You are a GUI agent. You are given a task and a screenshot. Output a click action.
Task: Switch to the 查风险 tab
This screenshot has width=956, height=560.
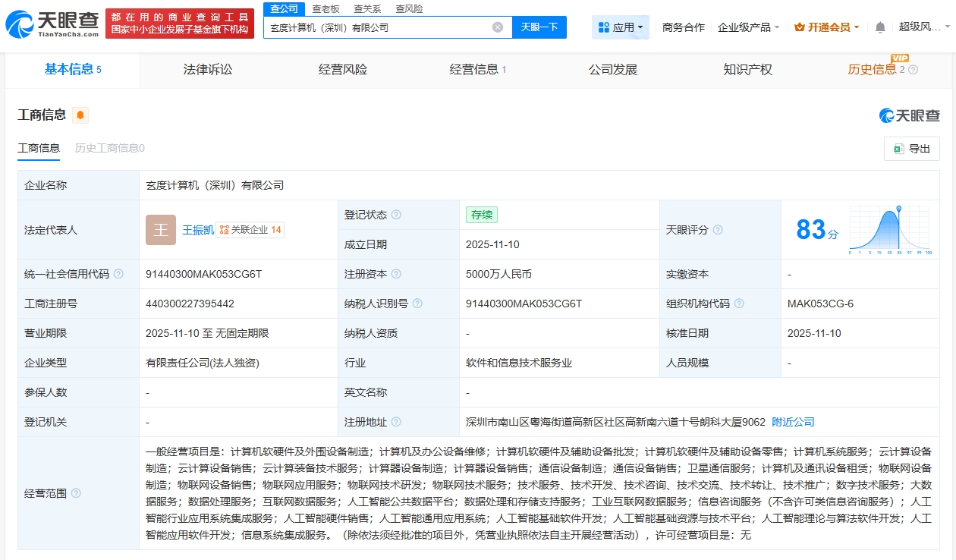tap(407, 8)
